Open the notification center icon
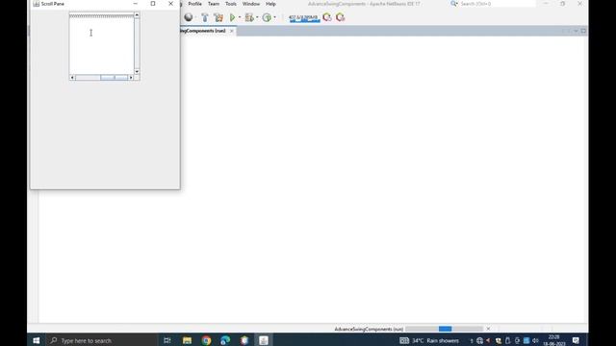The width and height of the screenshot is (616, 346). click(576, 340)
